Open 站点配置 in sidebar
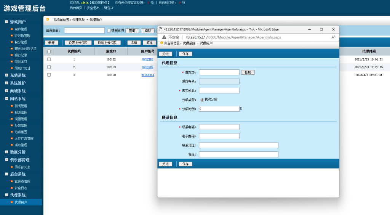The image size is (390, 215). pos(21,132)
